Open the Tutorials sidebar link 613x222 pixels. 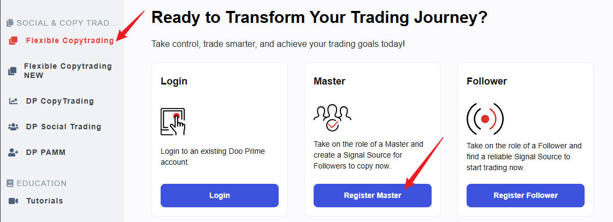click(36, 201)
